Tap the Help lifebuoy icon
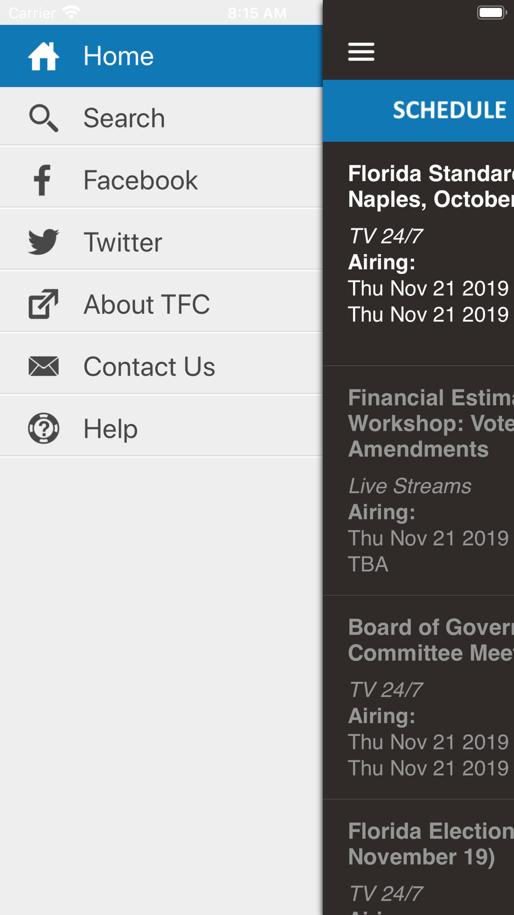This screenshot has width=514, height=915. [x=44, y=428]
